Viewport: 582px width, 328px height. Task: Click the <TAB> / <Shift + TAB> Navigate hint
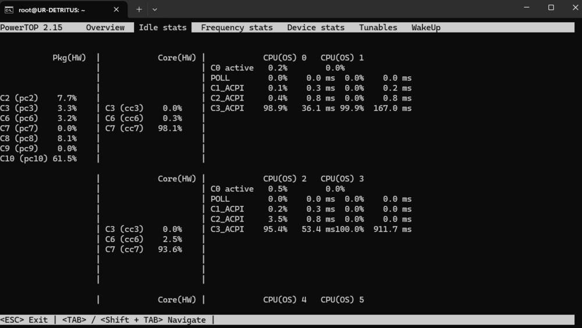tap(134, 320)
